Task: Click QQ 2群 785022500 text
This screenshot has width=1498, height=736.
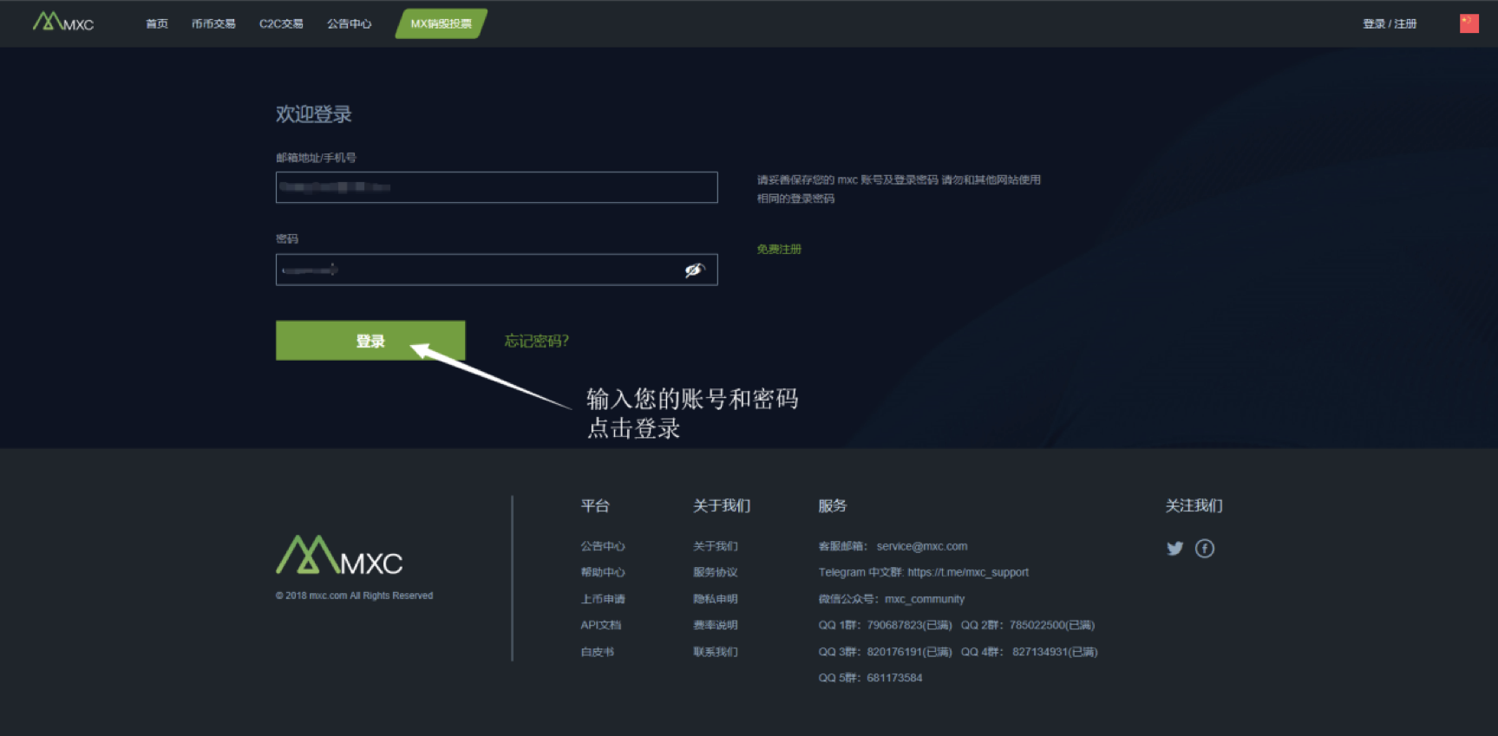Action: (x=1028, y=625)
